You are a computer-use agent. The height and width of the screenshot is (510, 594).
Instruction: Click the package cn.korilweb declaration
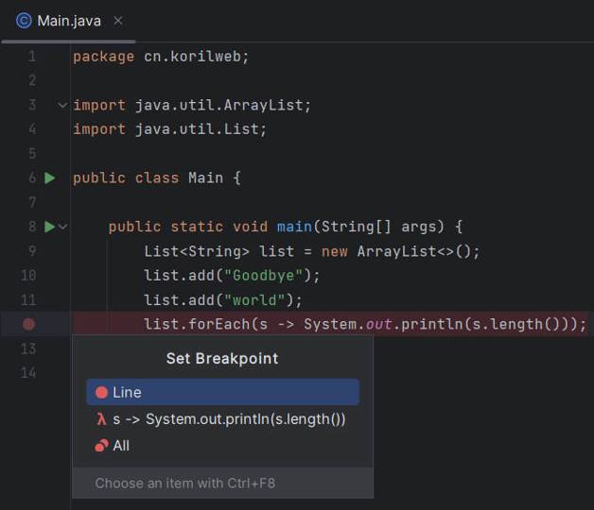(161, 57)
